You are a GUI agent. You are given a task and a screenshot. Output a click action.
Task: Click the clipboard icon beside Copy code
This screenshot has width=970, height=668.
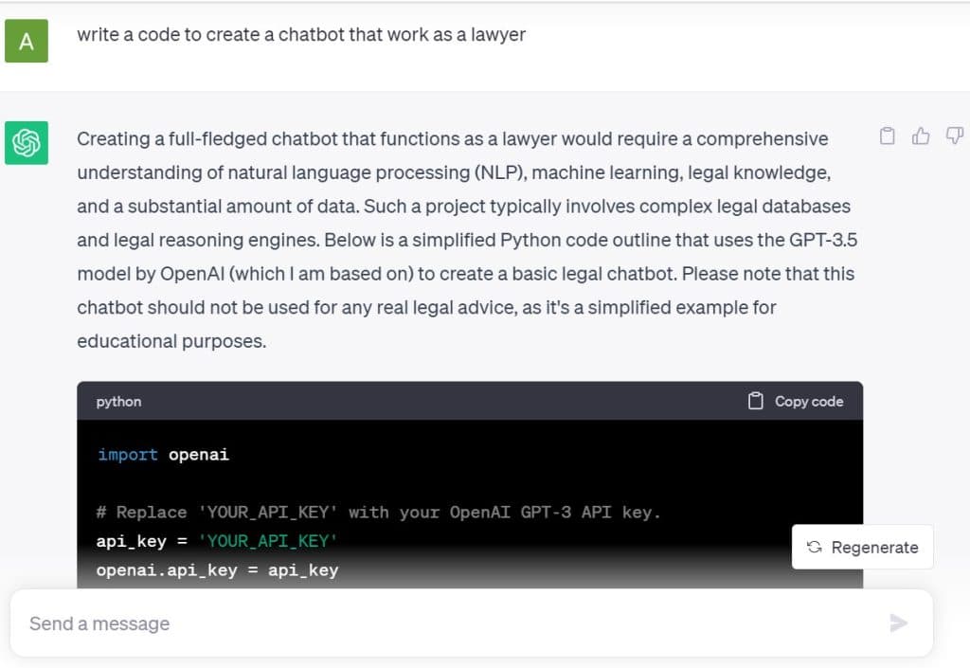coord(755,402)
